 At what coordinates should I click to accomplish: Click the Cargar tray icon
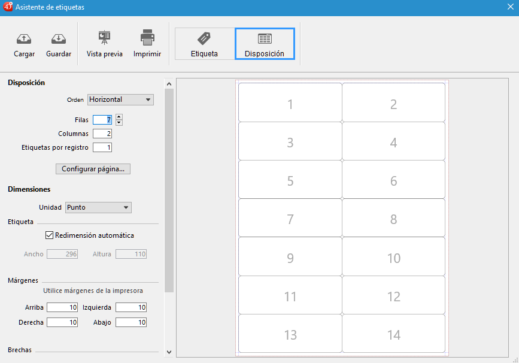(24, 40)
